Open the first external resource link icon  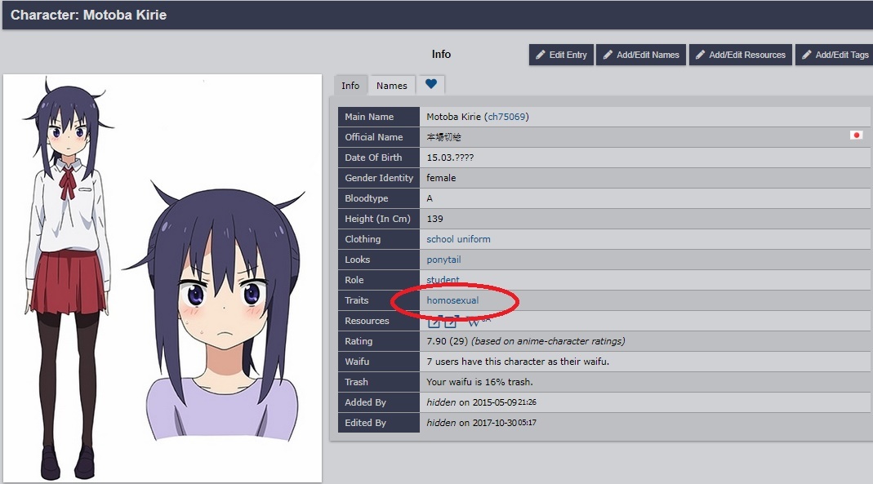click(434, 322)
